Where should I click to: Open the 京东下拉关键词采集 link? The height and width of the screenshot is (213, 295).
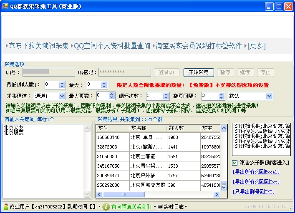point(38,46)
